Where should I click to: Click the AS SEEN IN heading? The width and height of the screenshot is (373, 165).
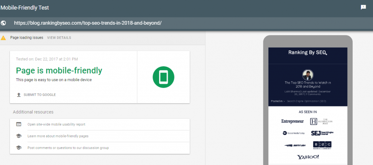308,112
